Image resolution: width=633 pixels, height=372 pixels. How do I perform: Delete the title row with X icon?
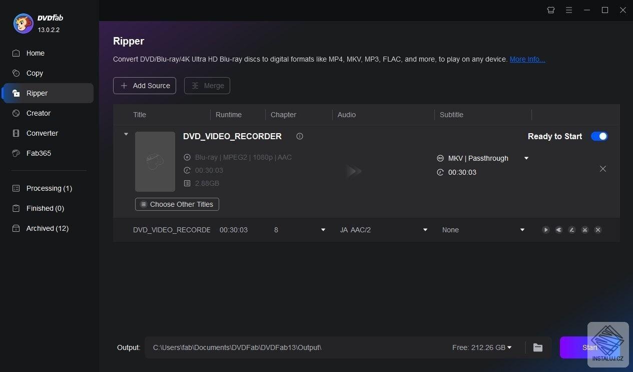click(598, 230)
